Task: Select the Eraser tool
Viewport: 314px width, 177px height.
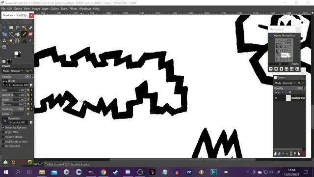Action: 30,34
